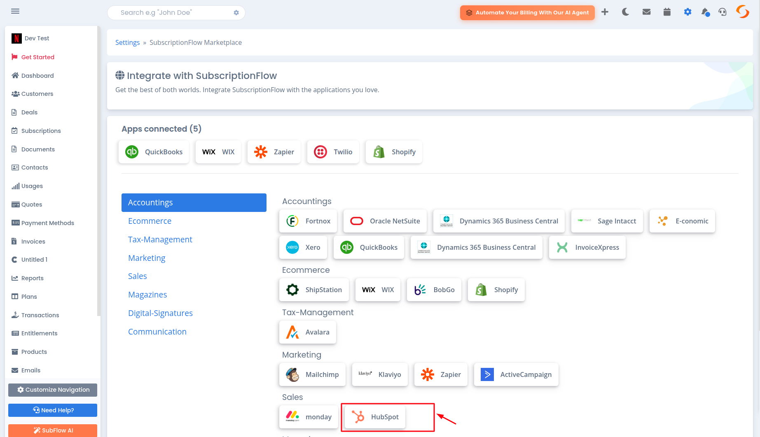Click the Dev Test company logo
Viewport: 760px width, 437px height.
(x=16, y=38)
